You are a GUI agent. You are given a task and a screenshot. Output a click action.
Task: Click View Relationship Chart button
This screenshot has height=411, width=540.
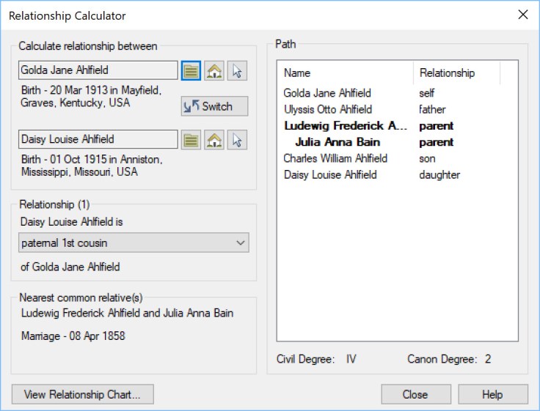click(x=82, y=394)
